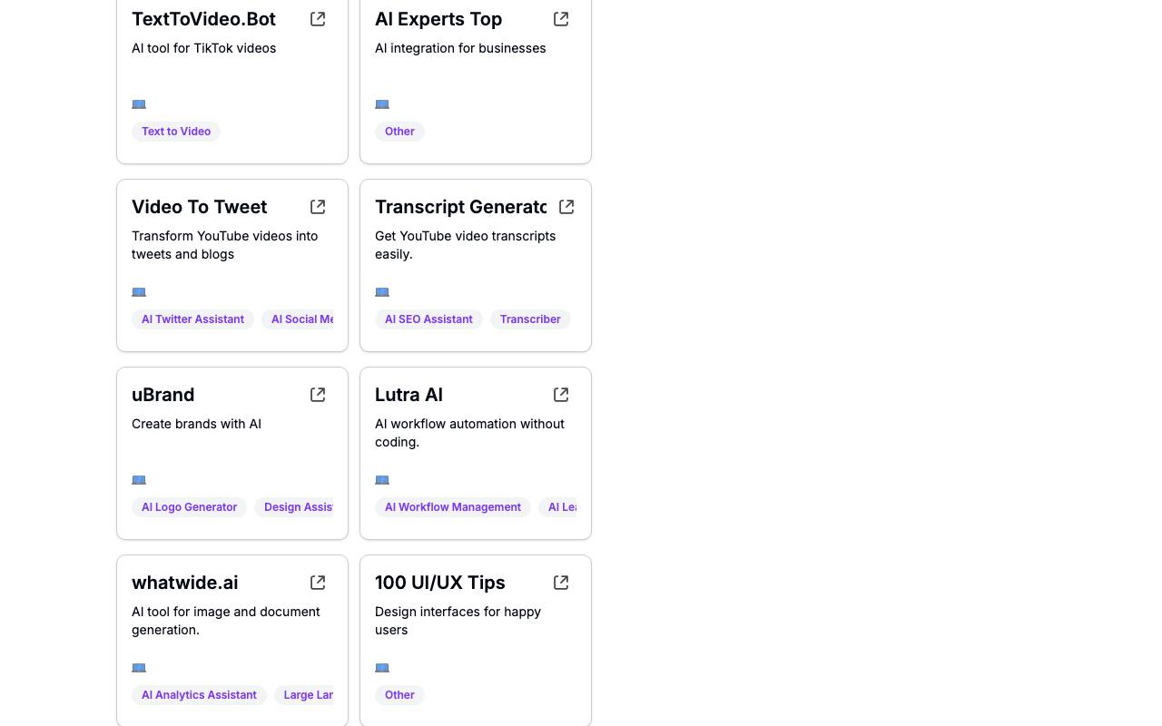
Task: Filter by AI Twitter Assistant tag
Action: [x=192, y=319]
